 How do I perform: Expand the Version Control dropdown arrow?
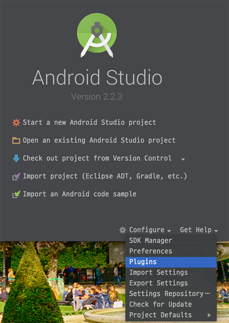pos(183,159)
